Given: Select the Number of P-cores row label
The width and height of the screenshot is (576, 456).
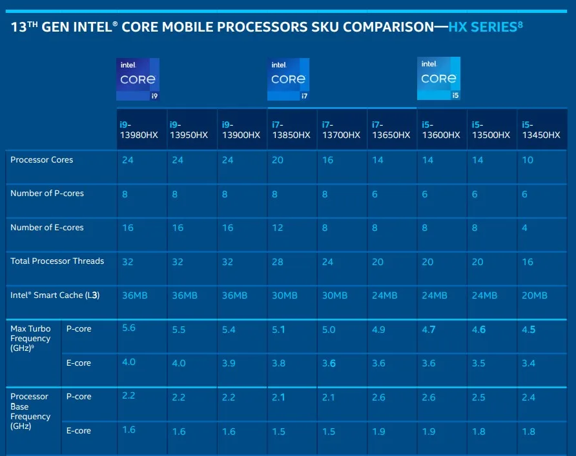Looking at the screenshot, I should pos(47,193).
